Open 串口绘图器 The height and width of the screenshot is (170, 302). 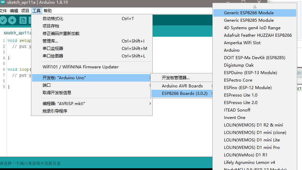(x=92, y=56)
